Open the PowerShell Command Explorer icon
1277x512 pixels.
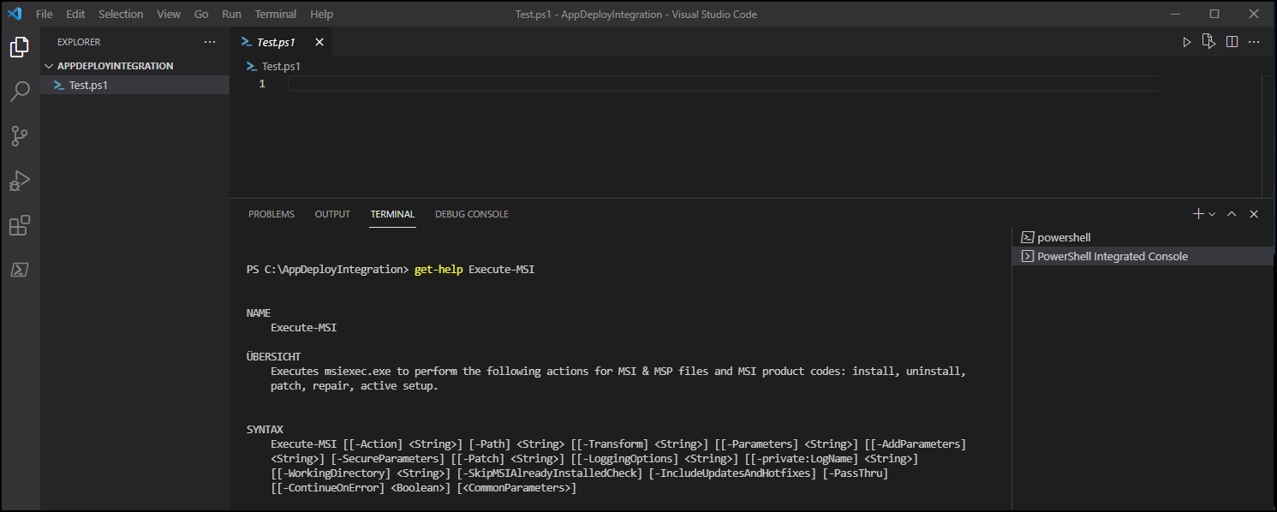pos(19,270)
